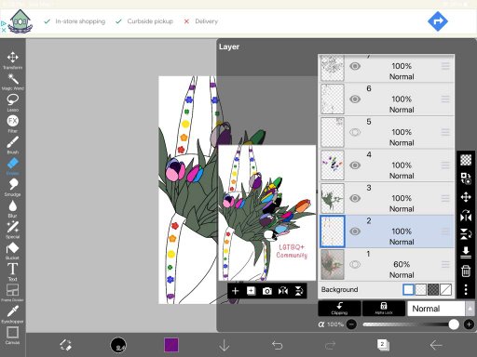Open the three-dot layer options menu
The width and height of the screenshot is (477, 357).
click(466, 289)
